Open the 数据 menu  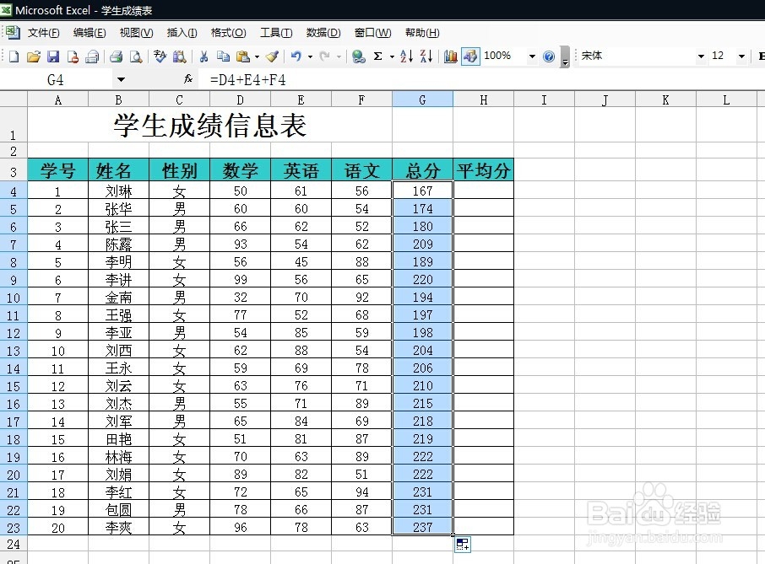[x=322, y=33]
